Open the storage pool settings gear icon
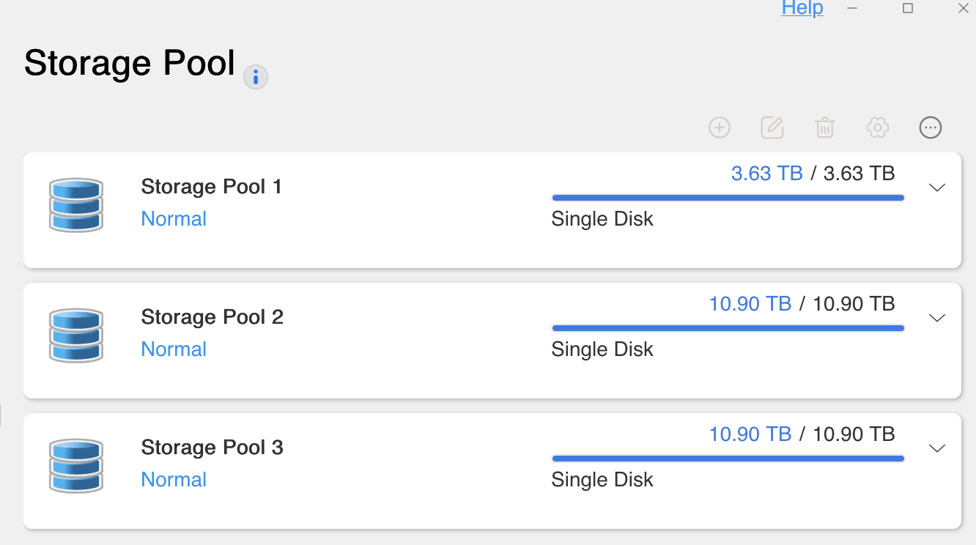 pyautogui.click(x=878, y=127)
